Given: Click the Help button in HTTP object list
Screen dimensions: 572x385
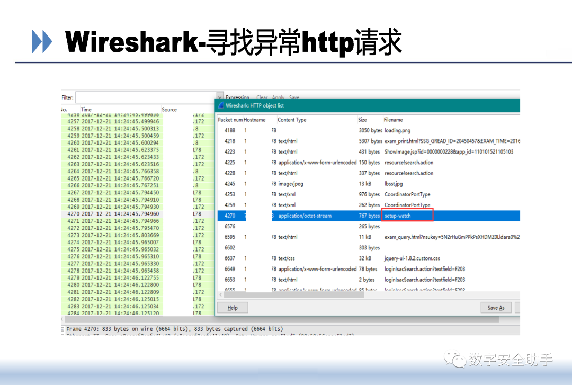Looking at the screenshot, I should click(x=233, y=308).
